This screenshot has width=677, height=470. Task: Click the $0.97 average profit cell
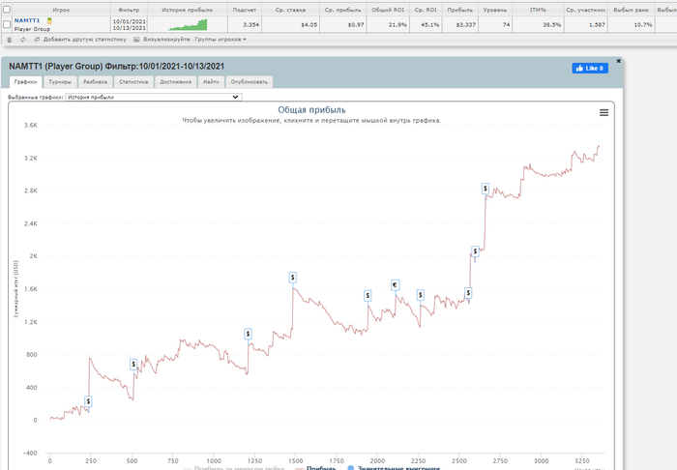click(342, 24)
